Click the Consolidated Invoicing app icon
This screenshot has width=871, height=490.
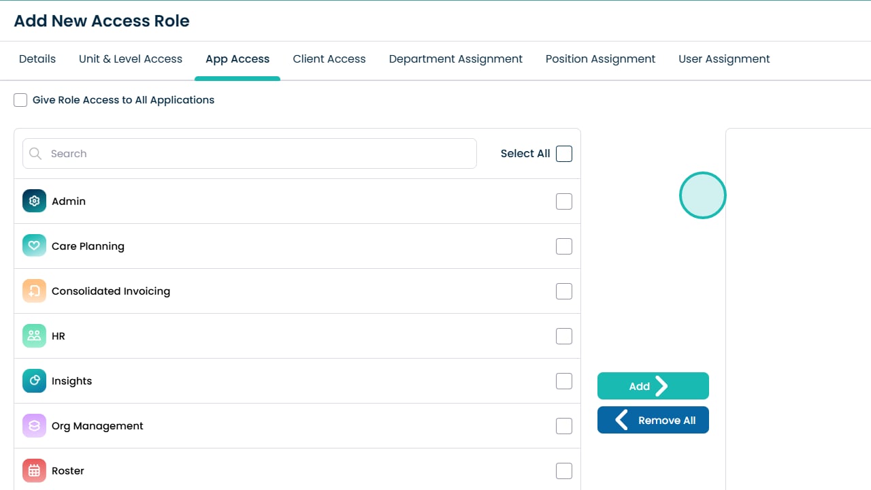(x=34, y=291)
